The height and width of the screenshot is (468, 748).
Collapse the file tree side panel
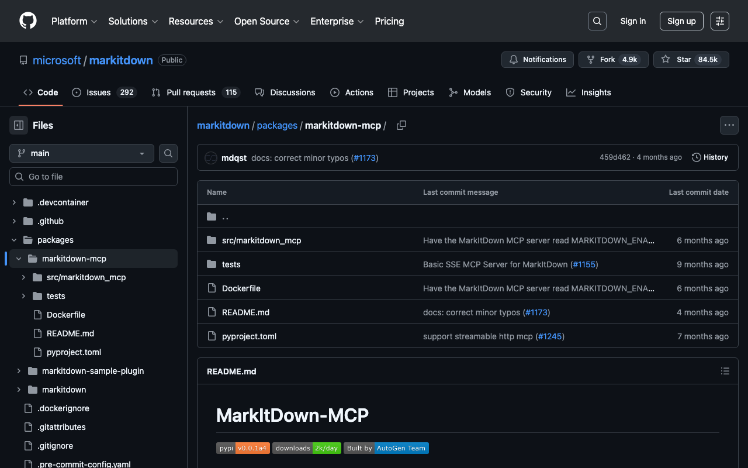(19, 125)
